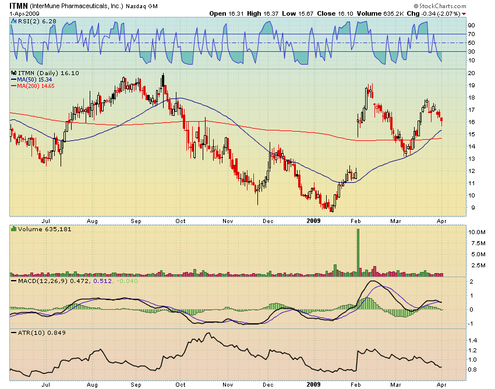Click the High 16.37 value
495x389 pixels.
[263, 13]
